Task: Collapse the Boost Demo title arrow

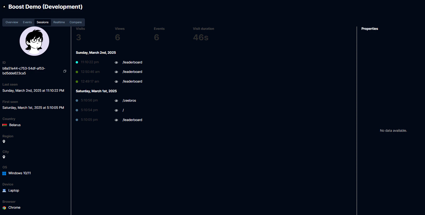Action: (x=4, y=7)
